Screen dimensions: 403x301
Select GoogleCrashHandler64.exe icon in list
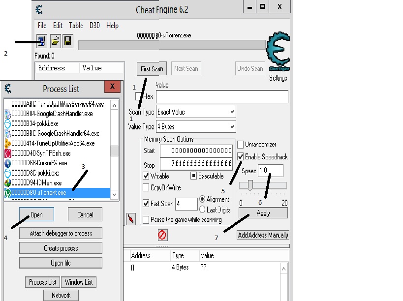point(8,133)
